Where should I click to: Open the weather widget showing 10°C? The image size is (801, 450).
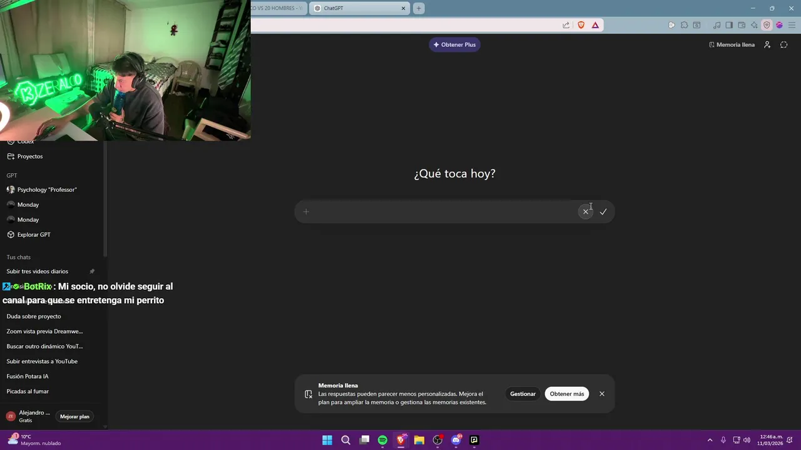pos(35,440)
